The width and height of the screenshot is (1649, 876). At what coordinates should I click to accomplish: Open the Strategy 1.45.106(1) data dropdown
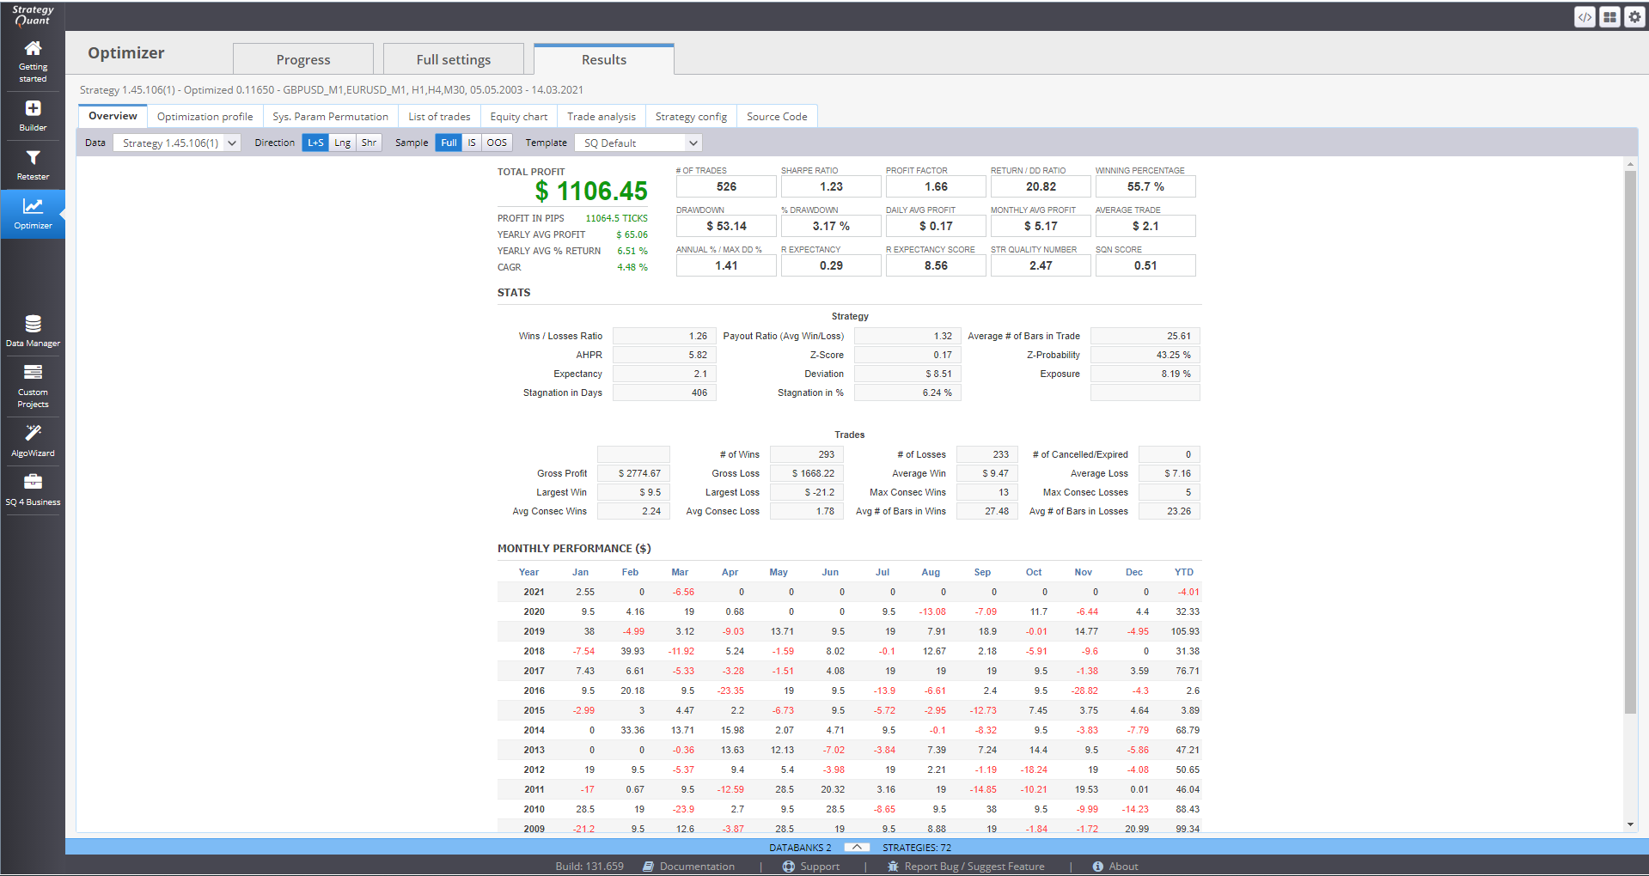click(x=177, y=143)
